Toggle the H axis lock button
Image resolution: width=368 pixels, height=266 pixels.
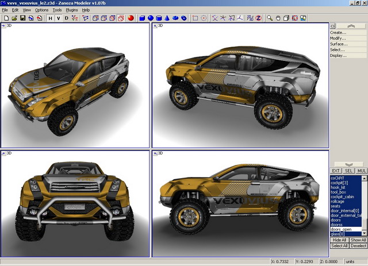[50, 18]
